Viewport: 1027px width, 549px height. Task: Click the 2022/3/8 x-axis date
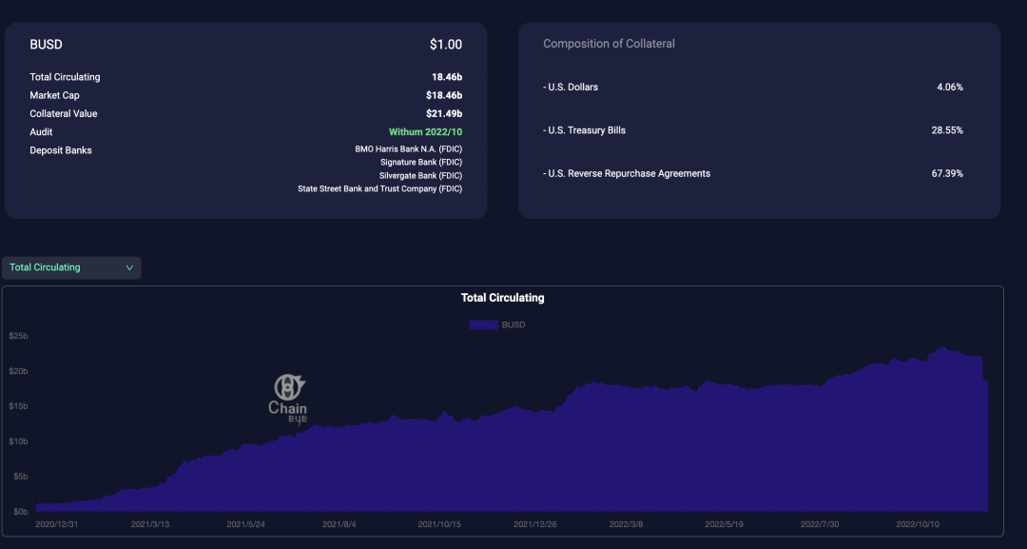[x=626, y=524]
